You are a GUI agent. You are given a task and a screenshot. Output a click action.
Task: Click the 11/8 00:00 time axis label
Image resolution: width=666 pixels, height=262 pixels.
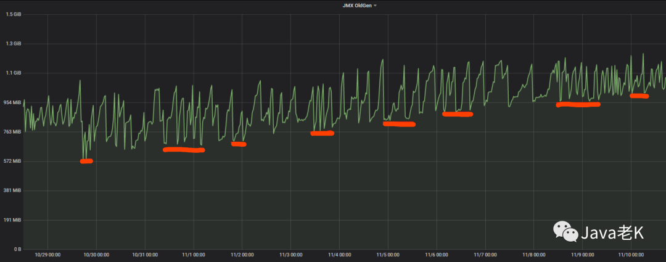point(534,255)
